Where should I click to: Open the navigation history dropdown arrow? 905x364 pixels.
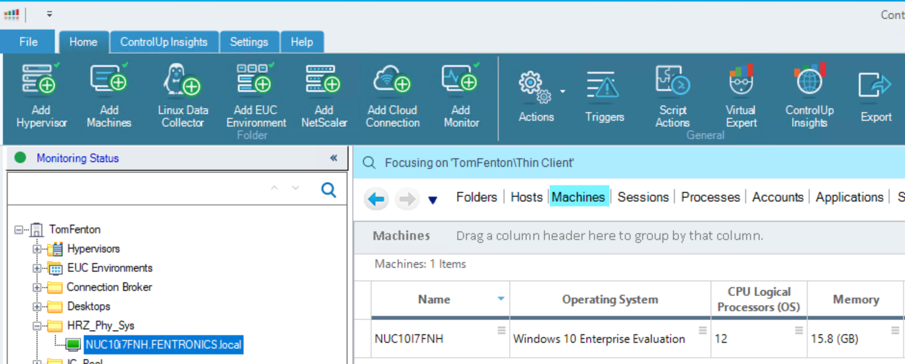(433, 201)
